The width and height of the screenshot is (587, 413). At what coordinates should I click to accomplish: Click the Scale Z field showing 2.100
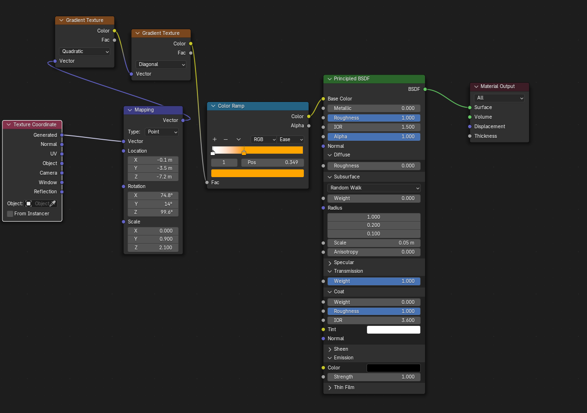(x=153, y=248)
